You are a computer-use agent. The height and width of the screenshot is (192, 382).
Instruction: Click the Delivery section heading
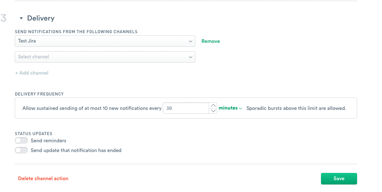click(x=41, y=18)
